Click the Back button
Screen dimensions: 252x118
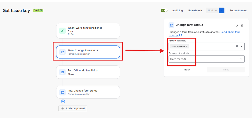187,70
